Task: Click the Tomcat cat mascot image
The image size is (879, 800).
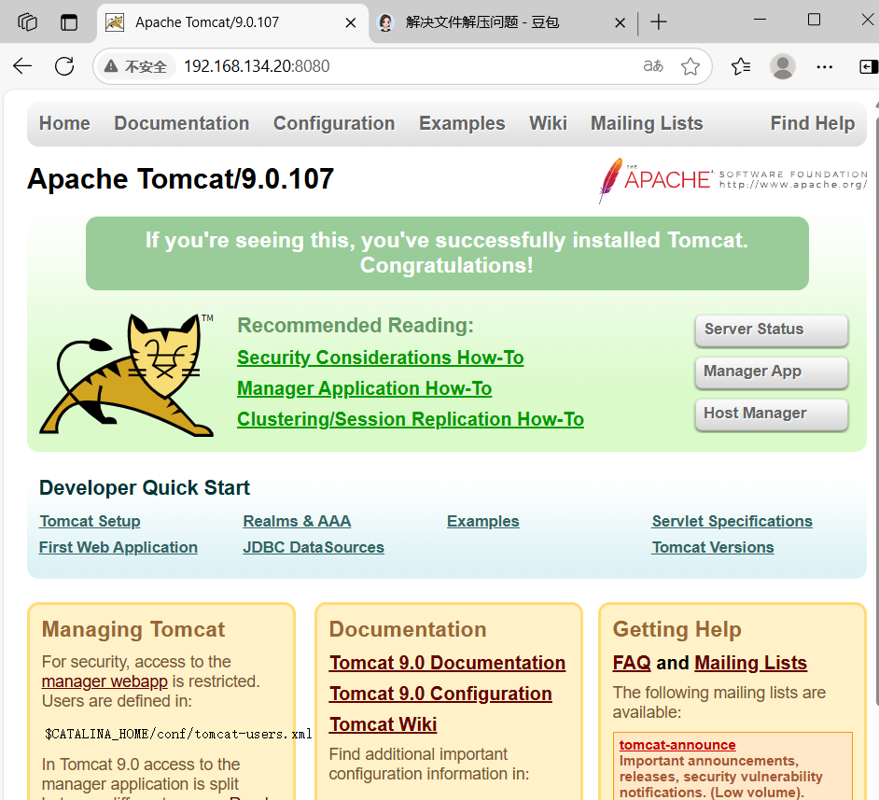Action: click(127, 375)
